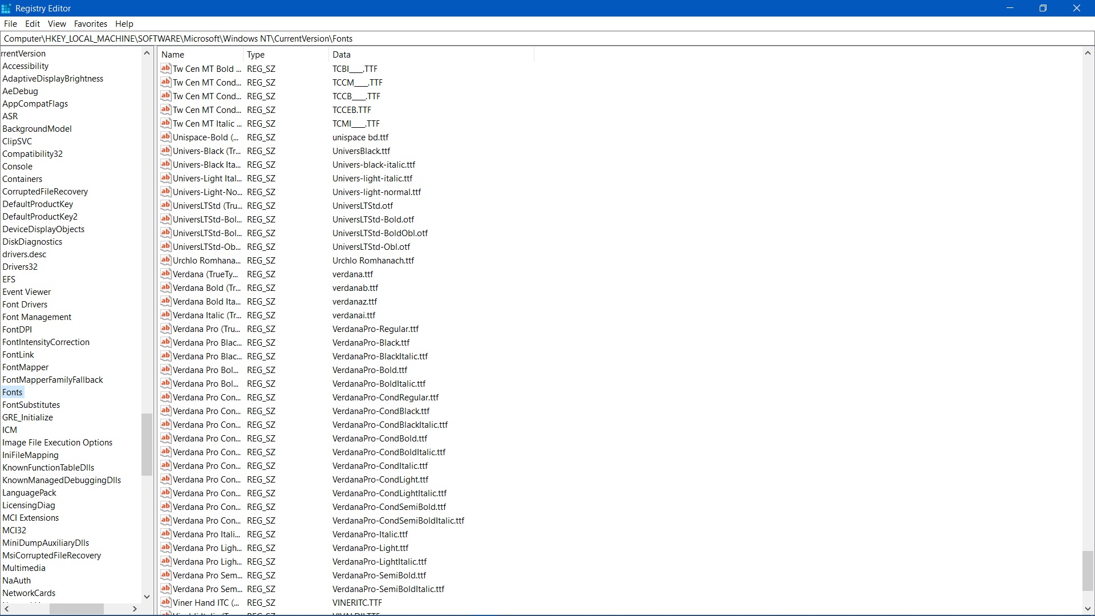Viewport: 1095px width, 616px height.
Task: Select the Multimedia key
Action: coord(24,568)
